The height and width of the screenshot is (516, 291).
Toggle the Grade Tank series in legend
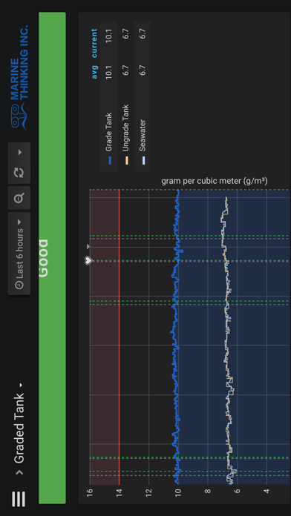109,132
